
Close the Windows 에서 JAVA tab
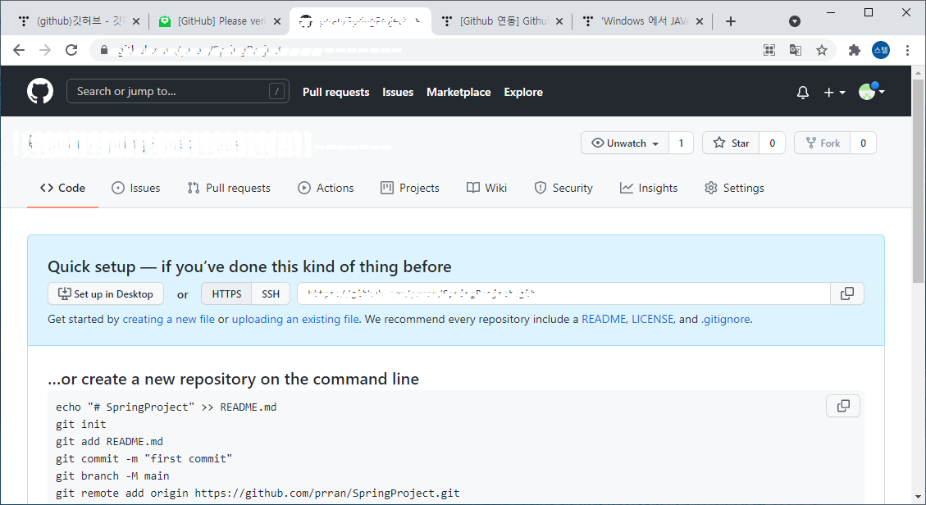click(700, 21)
